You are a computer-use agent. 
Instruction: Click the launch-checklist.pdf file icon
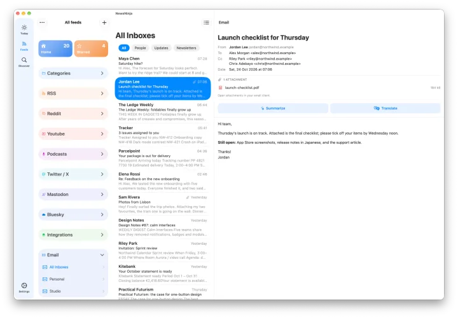pyautogui.click(x=221, y=88)
